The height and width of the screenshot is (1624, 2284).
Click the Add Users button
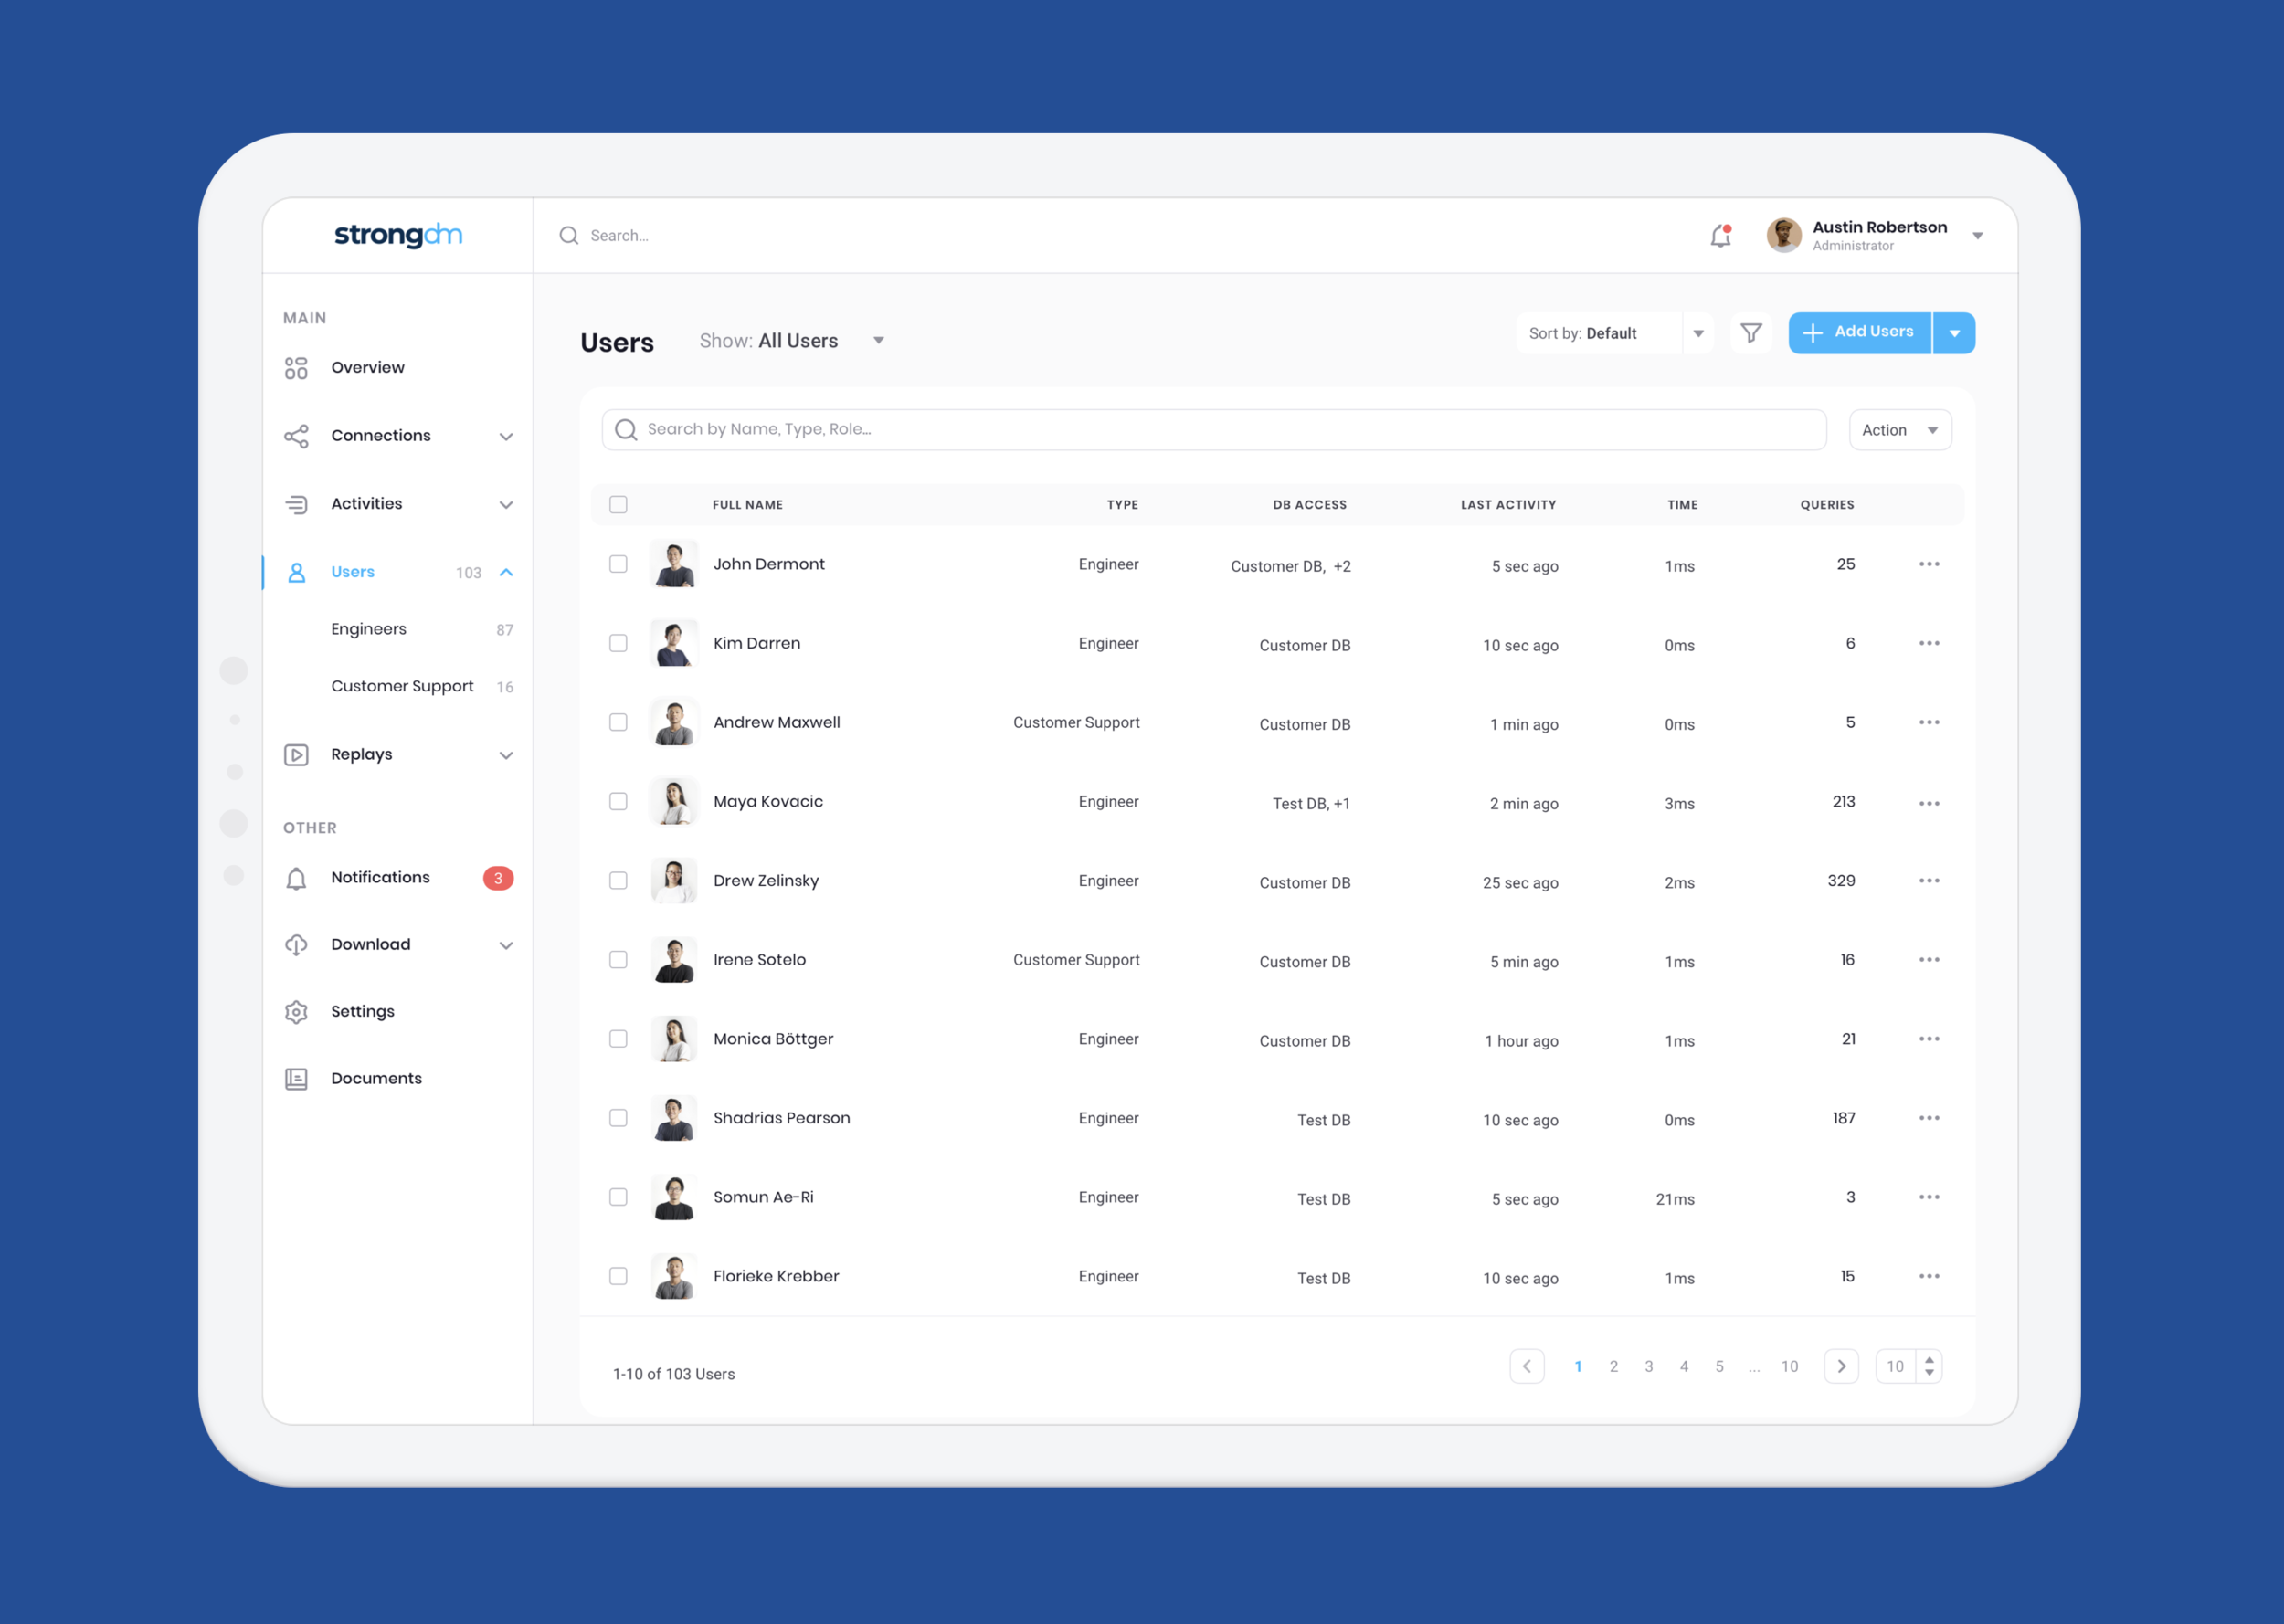[x=1860, y=333]
